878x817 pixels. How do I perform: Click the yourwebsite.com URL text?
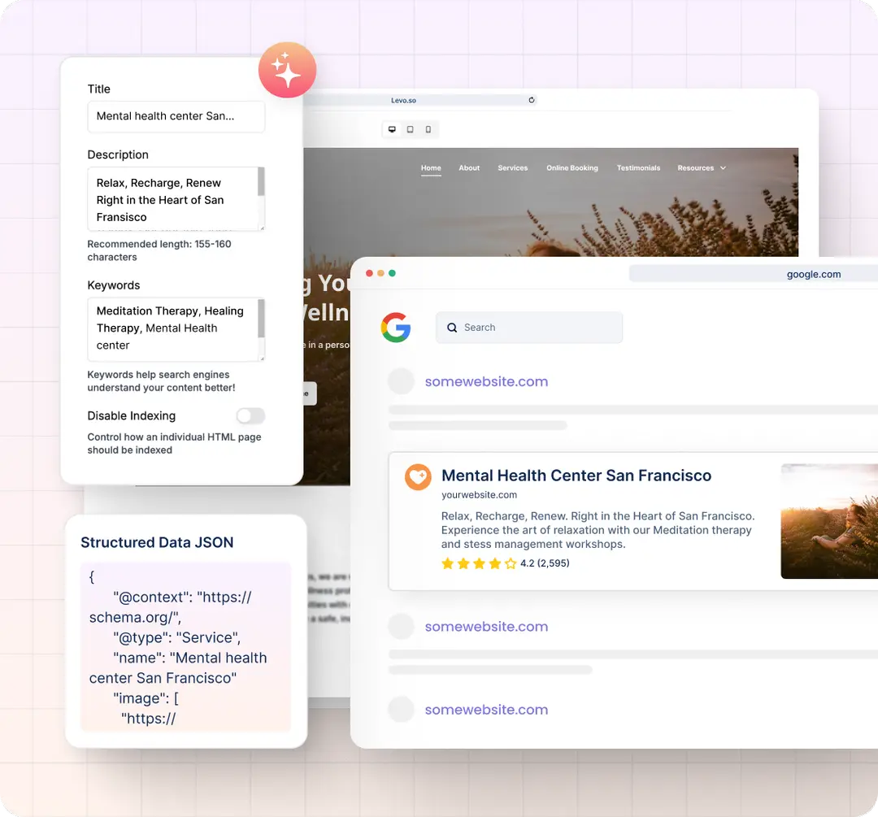(x=479, y=495)
